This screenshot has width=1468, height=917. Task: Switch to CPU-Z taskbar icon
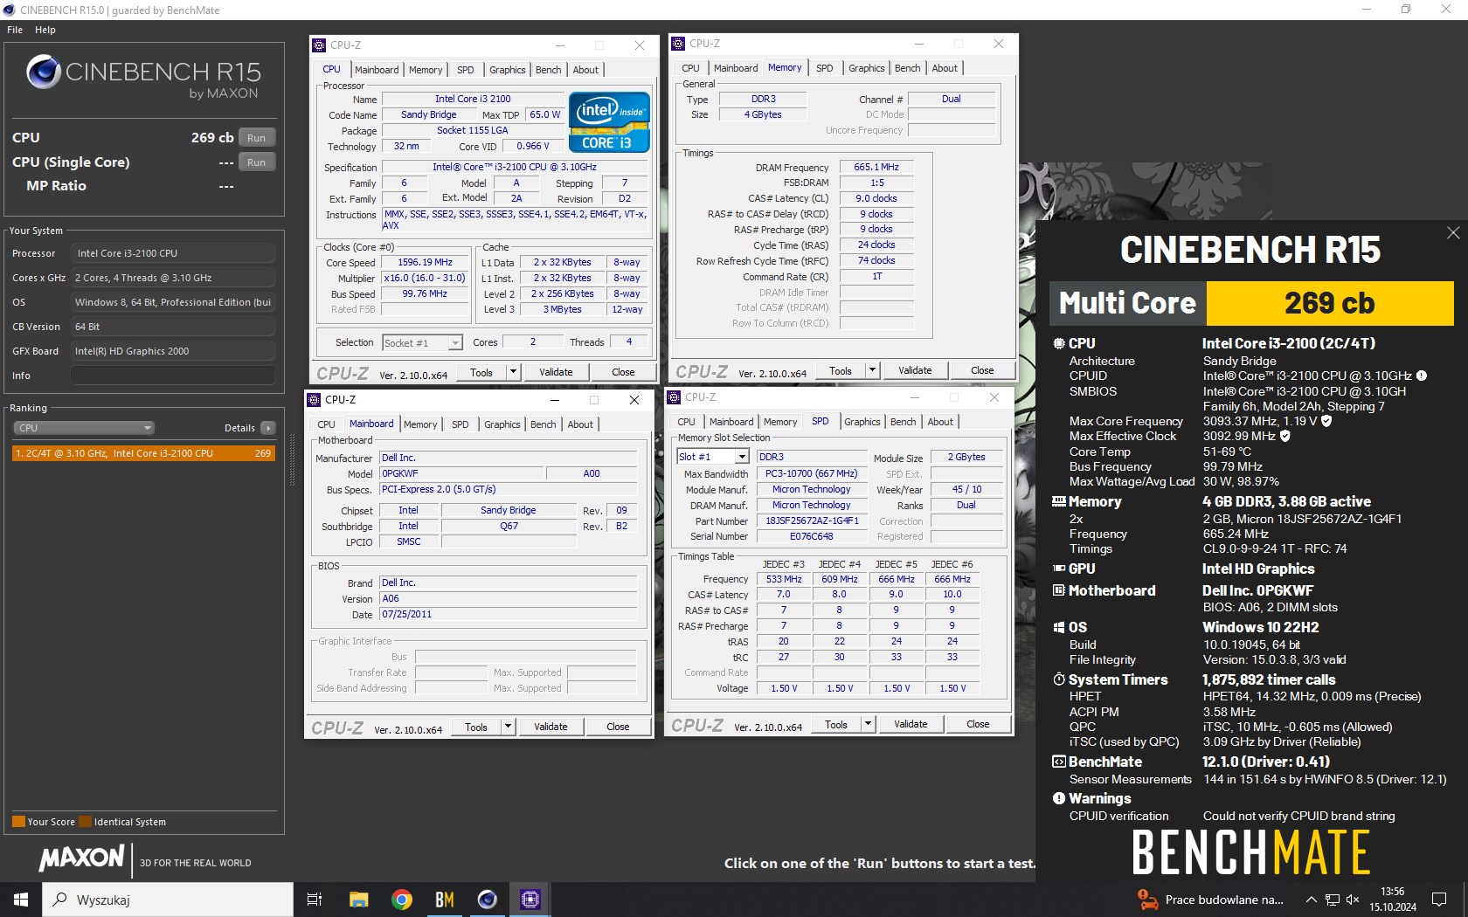[530, 900]
